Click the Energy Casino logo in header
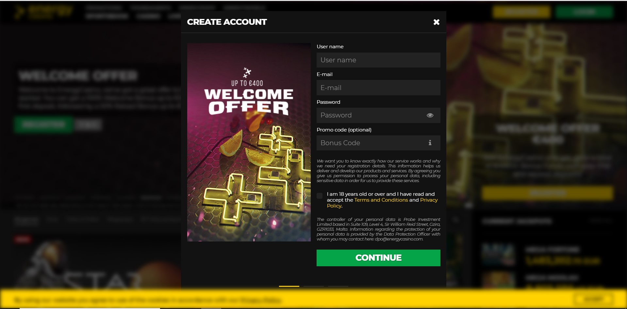627x309 pixels. [x=43, y=12]
